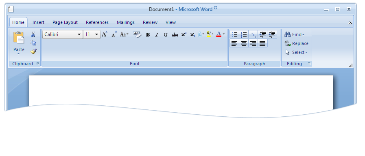Toggle bold formatting
The image size is (365, 156).
point(148,35)
